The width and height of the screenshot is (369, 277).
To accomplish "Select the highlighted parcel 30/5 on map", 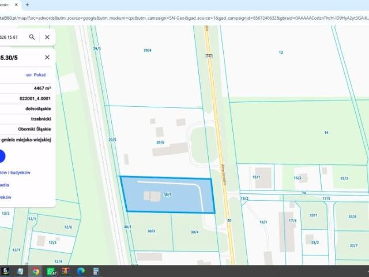I will click(168, 194).
